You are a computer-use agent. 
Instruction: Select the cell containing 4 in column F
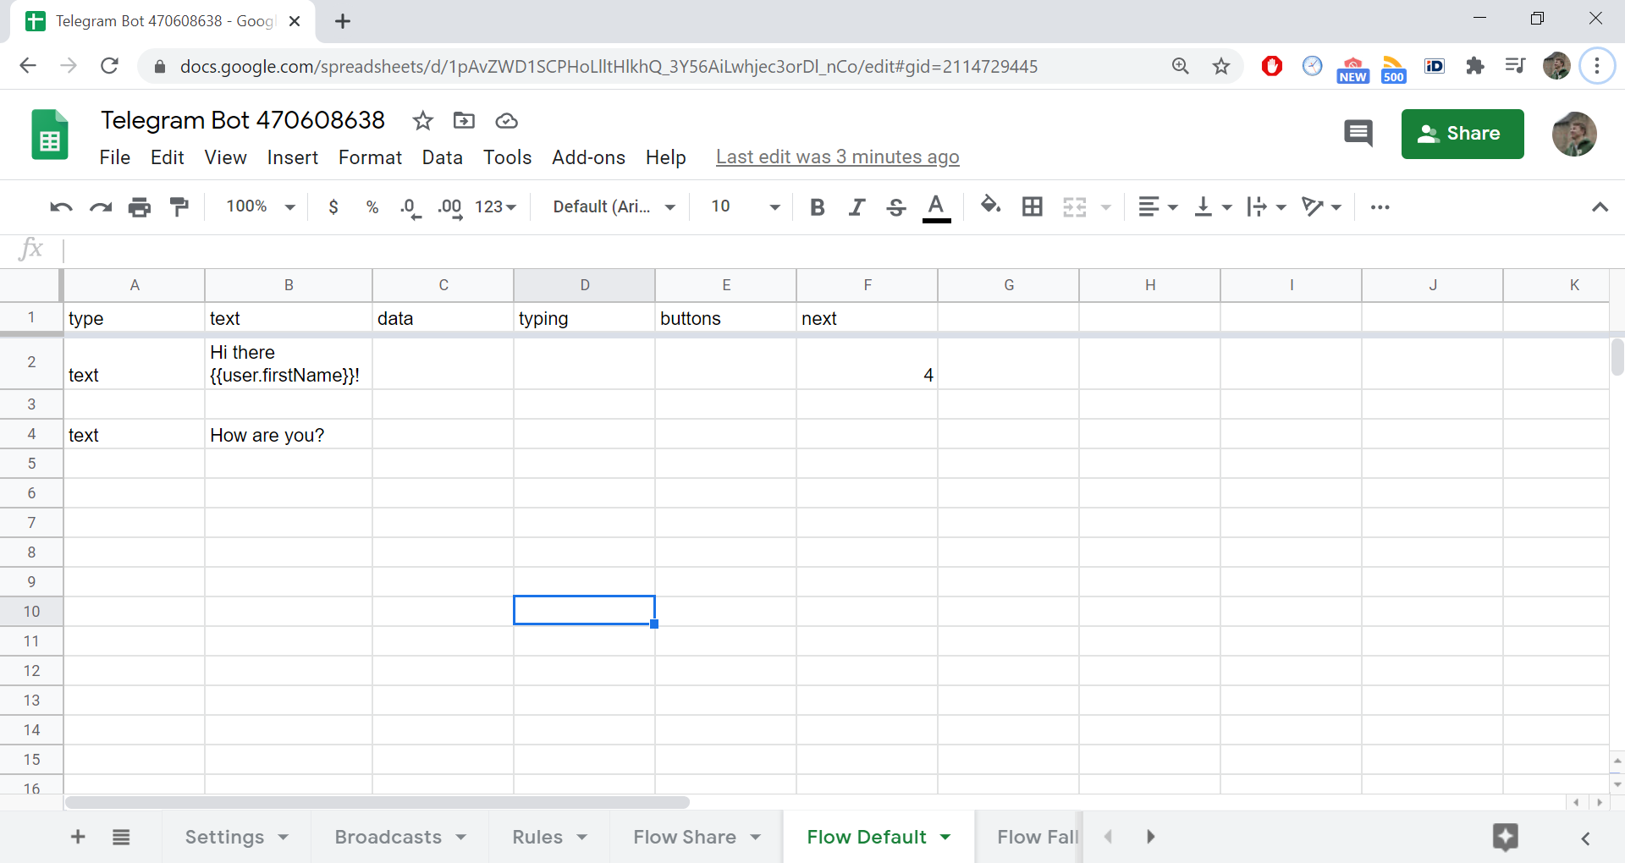(x=867, y=362)
